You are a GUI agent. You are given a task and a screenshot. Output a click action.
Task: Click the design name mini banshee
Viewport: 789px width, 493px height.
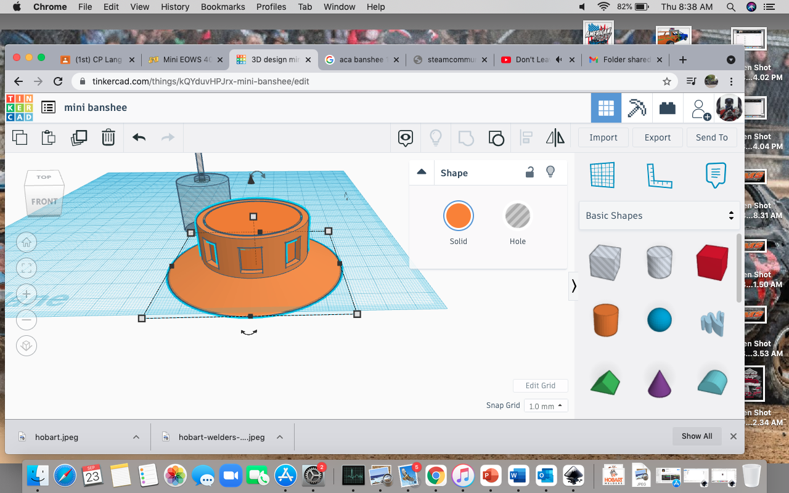[x=96, y=107]
